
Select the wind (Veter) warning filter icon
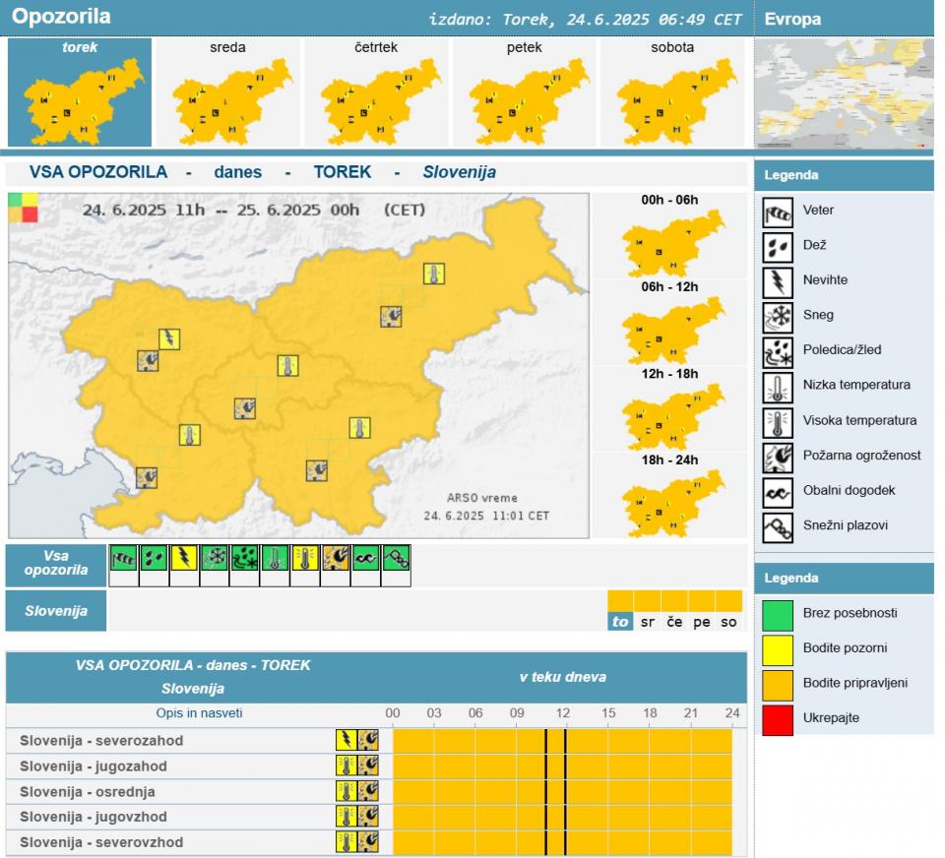pyautogui.click(x=123, y=559)
